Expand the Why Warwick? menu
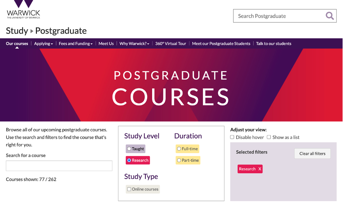 tap(134, 44)
